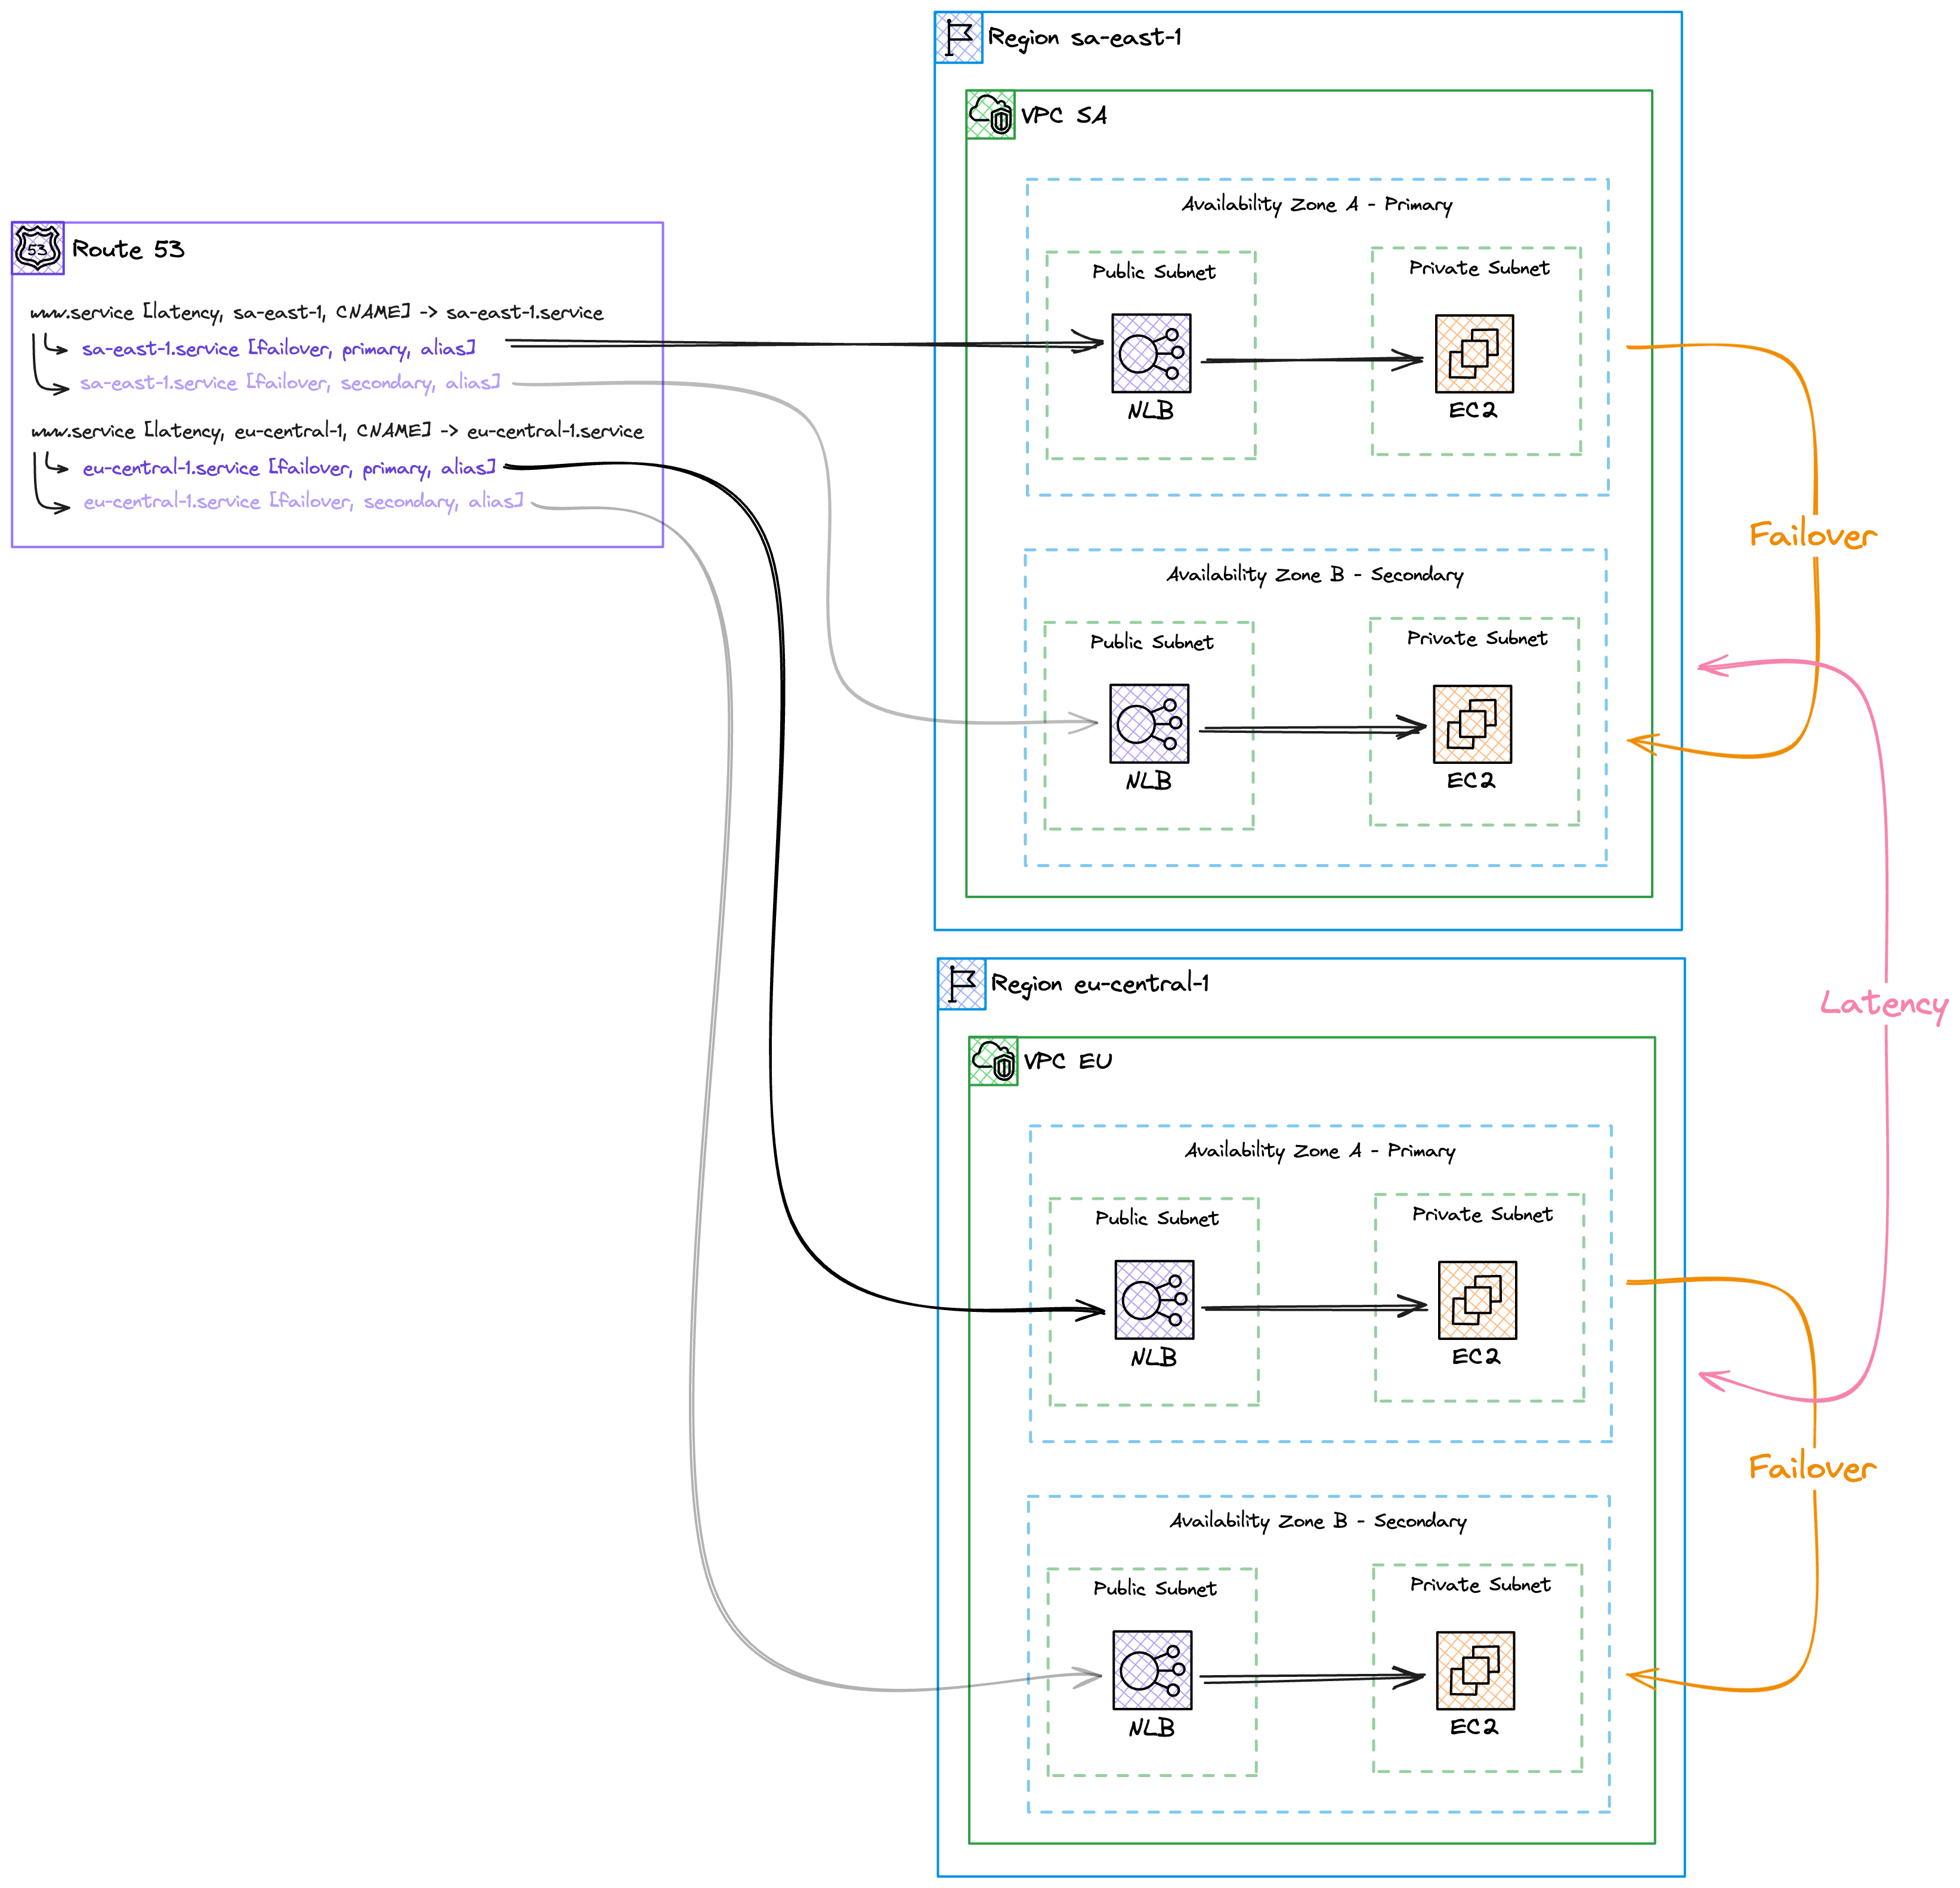Click the sa-east-1.service failover secondary alias record
This screenshot has width=1960, height=1888.
(290, 383)
